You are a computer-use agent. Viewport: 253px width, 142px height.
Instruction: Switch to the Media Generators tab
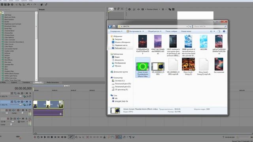coord(53,82)
